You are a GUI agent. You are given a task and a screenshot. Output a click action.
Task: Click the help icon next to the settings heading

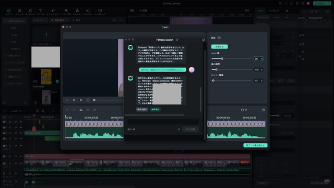pos(219,38)
